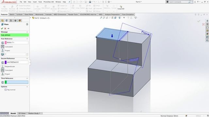Toggle Project under Second Reference

pos(3,74)
